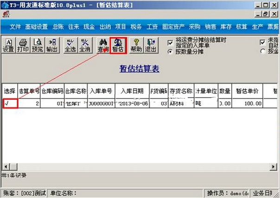
Task: Open the 总账 menu
Action: 58,27
